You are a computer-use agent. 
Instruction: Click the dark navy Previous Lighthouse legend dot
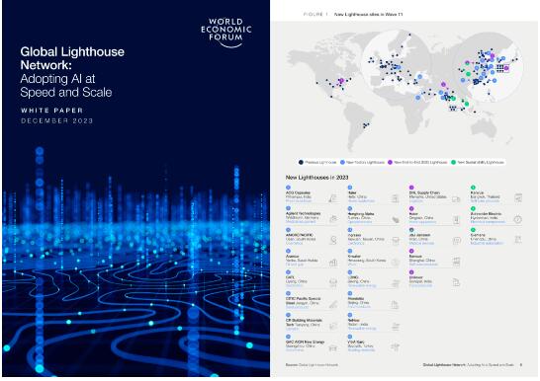click(301, 162)
